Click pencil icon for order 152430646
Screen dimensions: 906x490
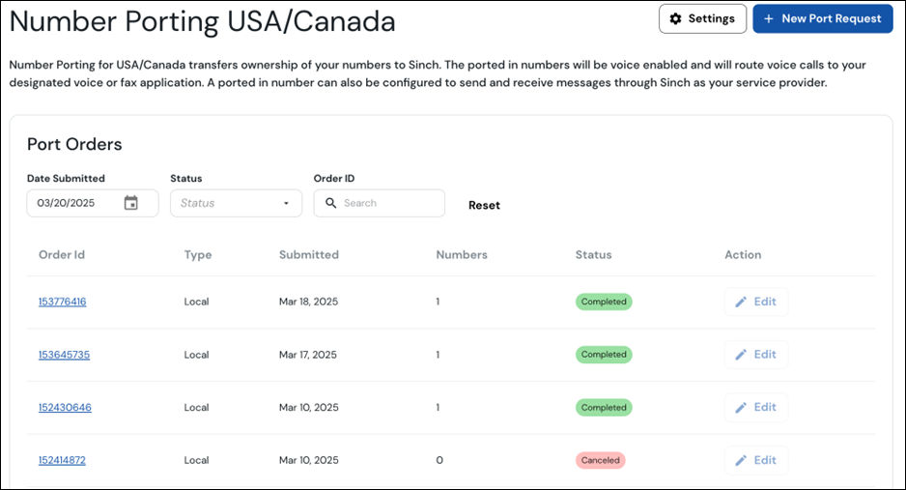(741, 408)
